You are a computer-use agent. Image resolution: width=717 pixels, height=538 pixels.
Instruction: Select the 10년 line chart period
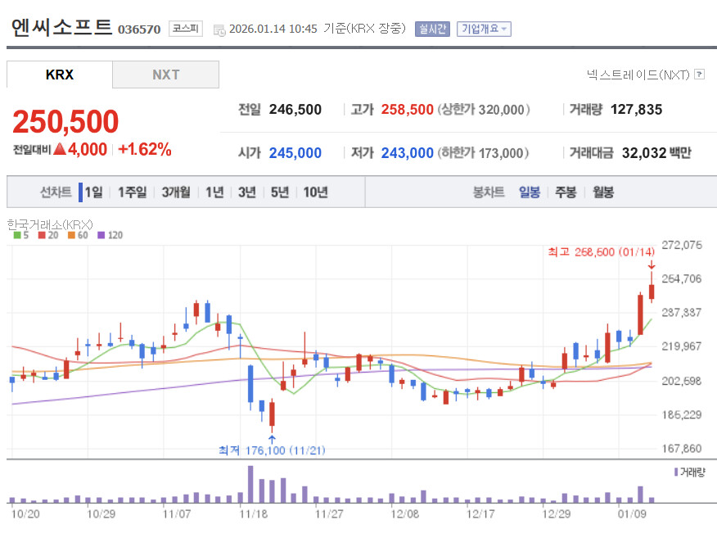pyautogui.click(x=315, y=192)
